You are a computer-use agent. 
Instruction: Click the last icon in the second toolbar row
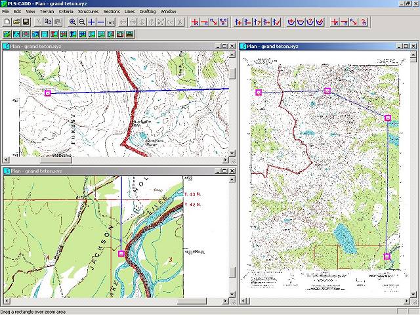click(130, 34)
